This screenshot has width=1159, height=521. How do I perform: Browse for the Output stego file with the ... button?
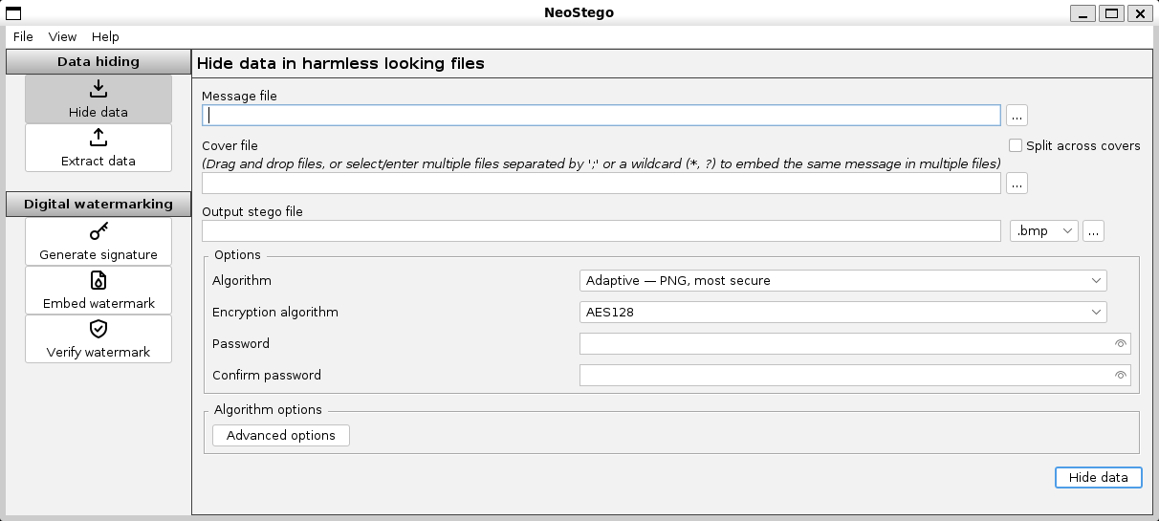tap(1093, 231)
